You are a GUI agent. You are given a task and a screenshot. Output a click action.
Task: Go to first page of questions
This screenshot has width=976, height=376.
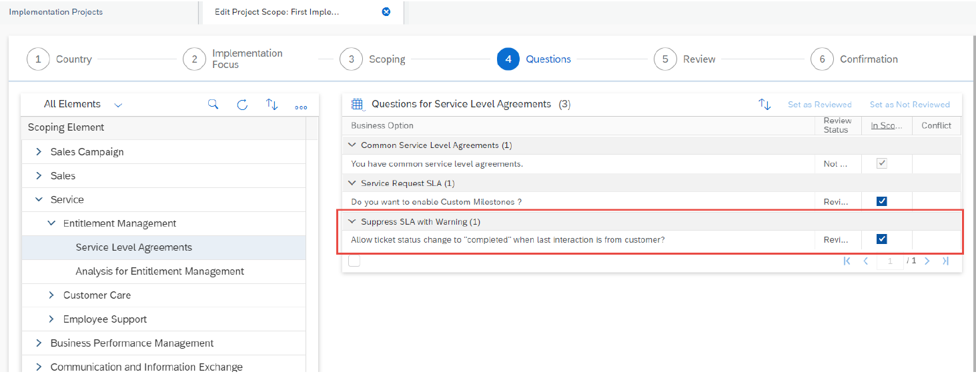pos(847,261)
